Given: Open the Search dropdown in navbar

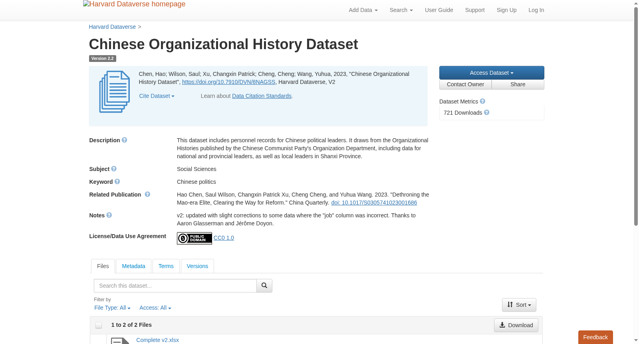Looking at the screenshot, I should click(401, 10).
